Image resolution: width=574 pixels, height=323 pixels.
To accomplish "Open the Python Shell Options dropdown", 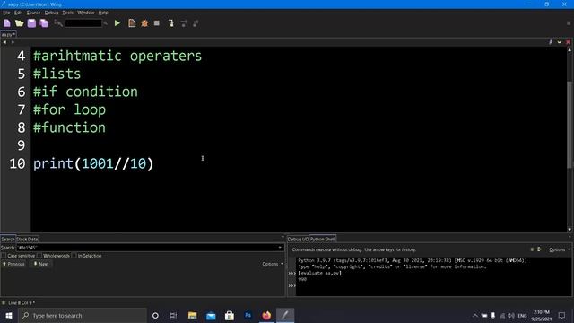I will click(560, 249).
